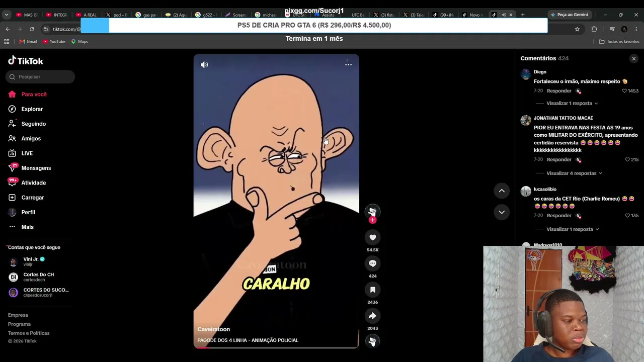The height and width of the screenshot is (362, 644).
Task: Open the TikTok home logo
Action: pyautogui.click(x=26, y=61)
